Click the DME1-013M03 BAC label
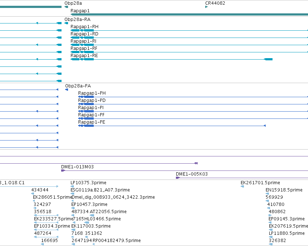 (x=77, y=167)
